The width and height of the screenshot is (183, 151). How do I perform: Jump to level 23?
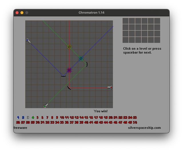[x=125, y=117]
